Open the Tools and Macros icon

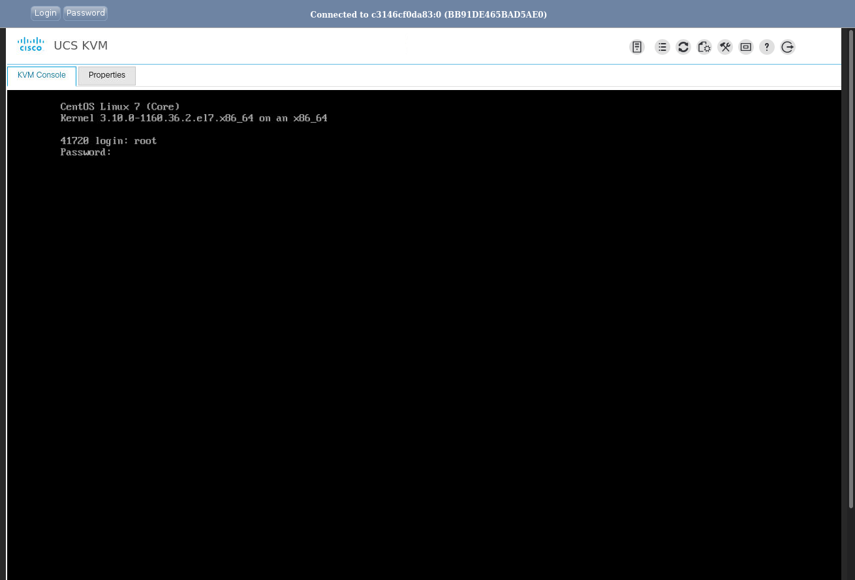[725, 47]
